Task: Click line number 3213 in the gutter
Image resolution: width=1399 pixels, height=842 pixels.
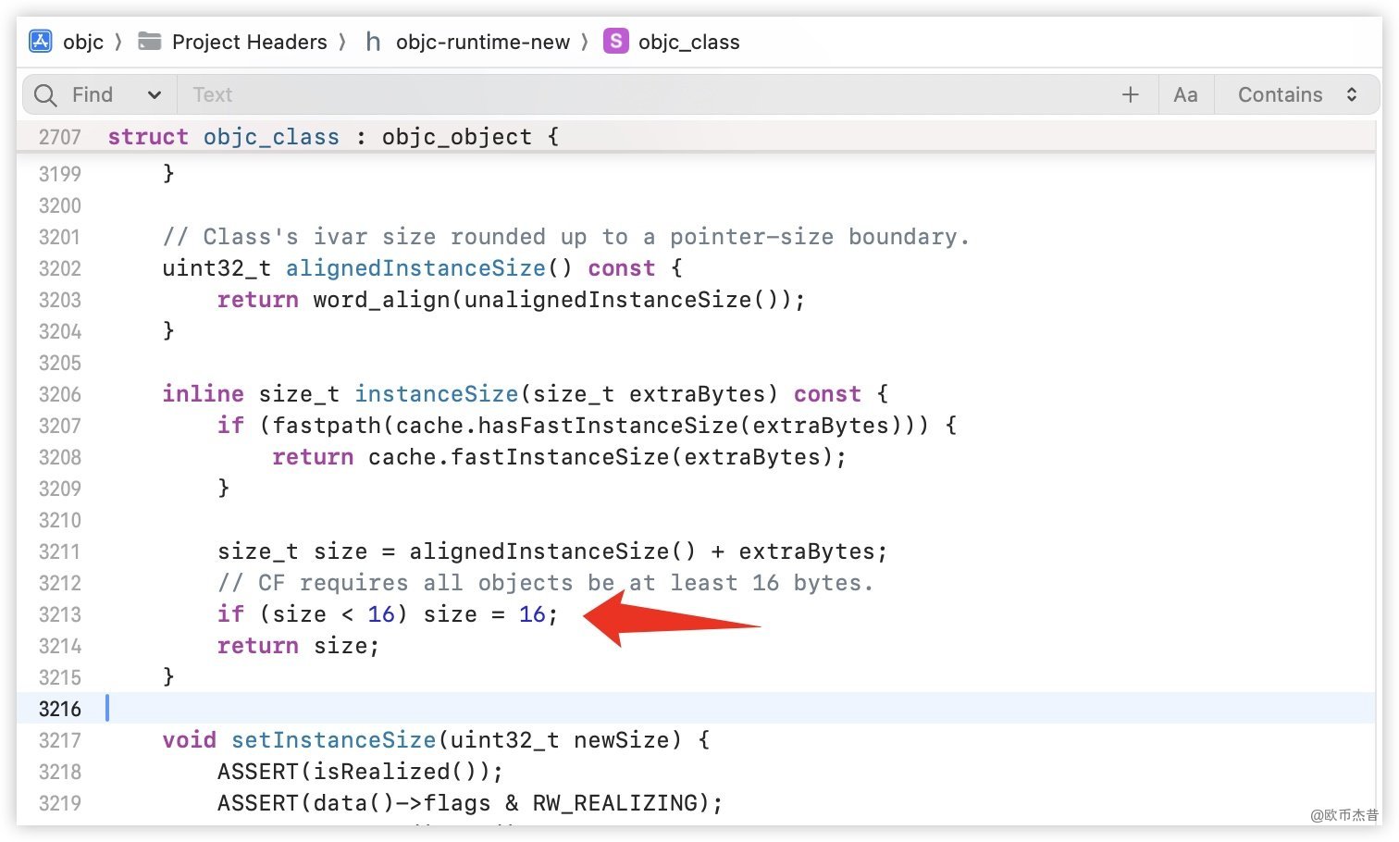Action: coord(60,614)
